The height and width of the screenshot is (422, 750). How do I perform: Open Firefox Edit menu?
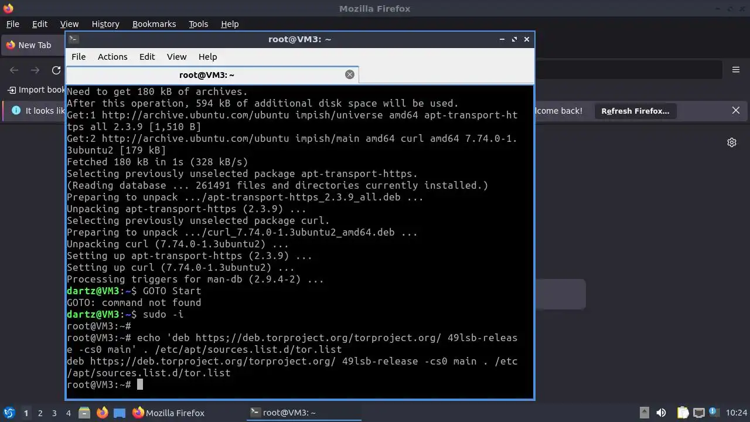[40, 24]
